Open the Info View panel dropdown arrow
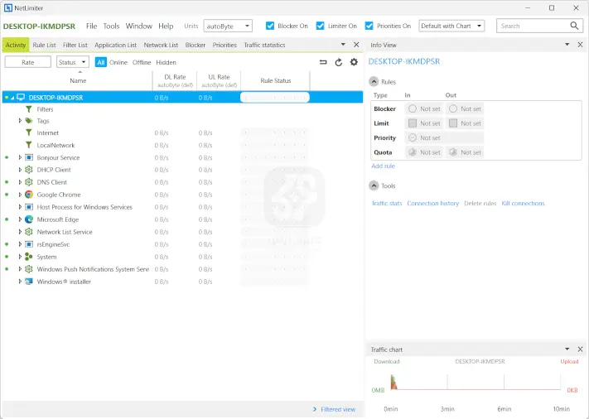The image size is (589, 419). click(567, 45)
